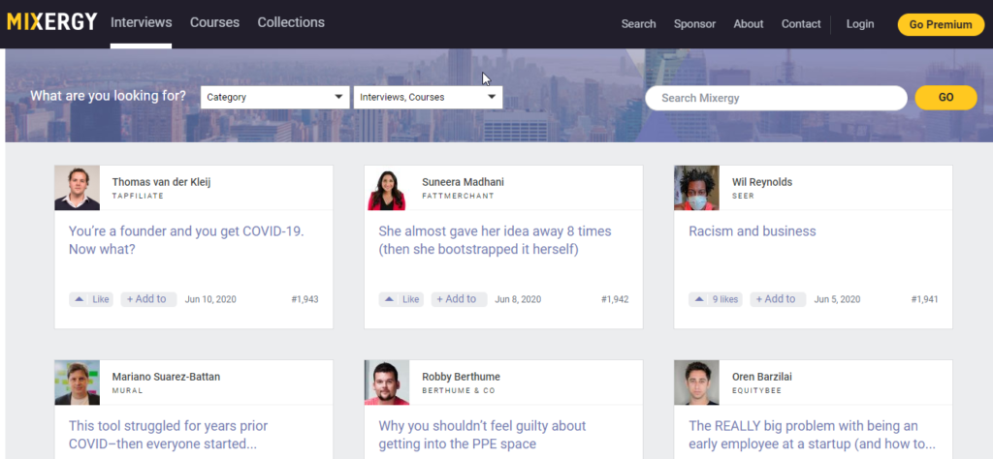The image size is (993, 459).
Task: Click the Go Premium button
Action: 941,24
